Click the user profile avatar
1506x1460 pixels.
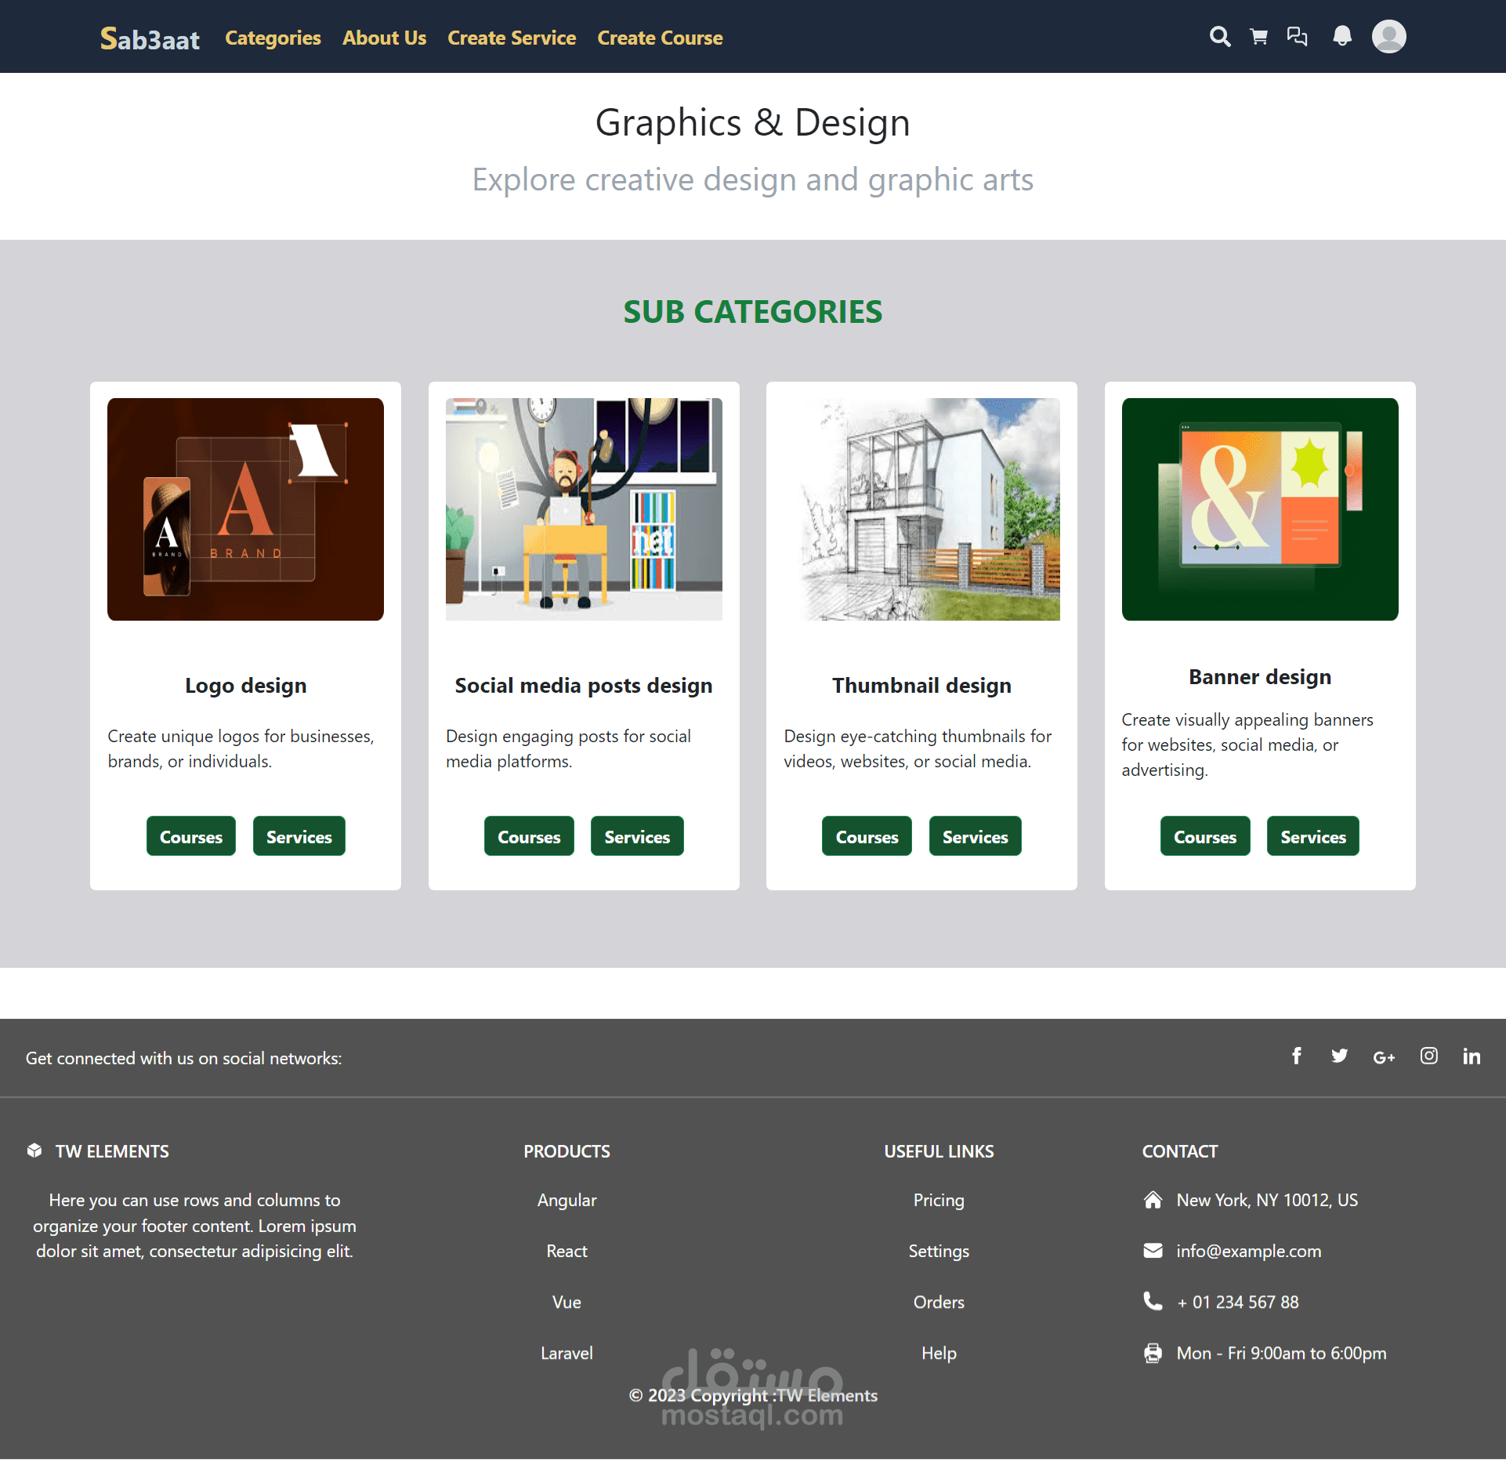pos(1388,37)
